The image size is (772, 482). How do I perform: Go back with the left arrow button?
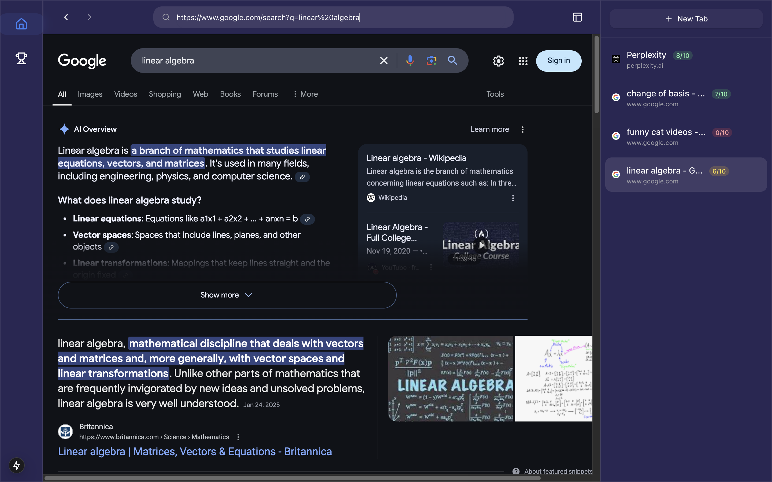66,17
